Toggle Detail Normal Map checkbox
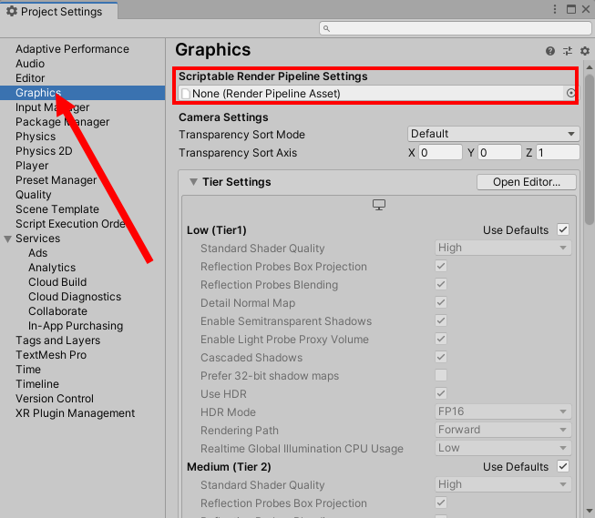 coord(441,302)
